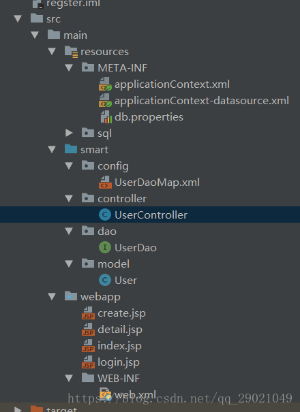This screenshot has height=412, width=300.
Task: Select the webapp folder label
Action: pos(100,297)
